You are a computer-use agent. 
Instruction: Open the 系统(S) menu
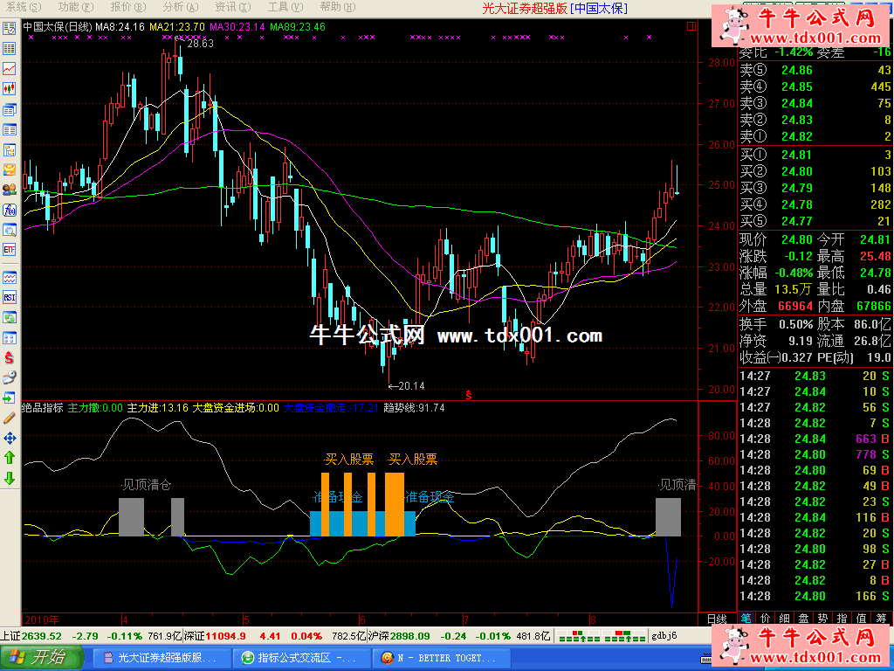(24, 7)
